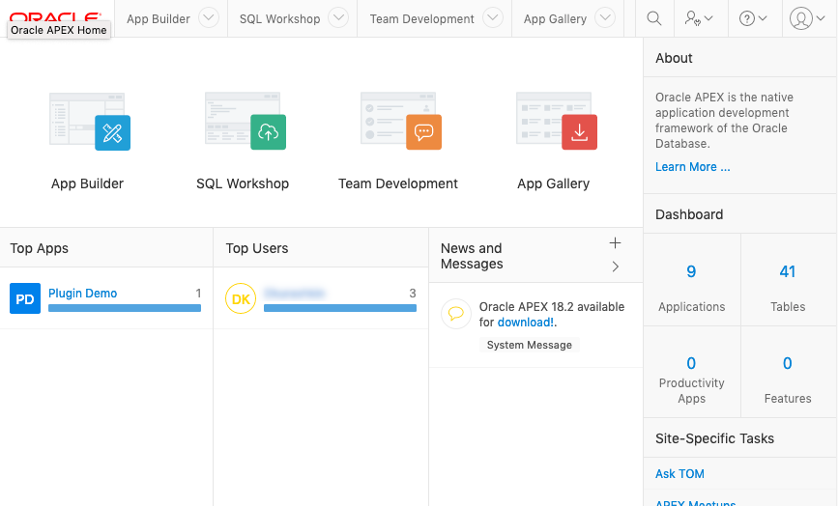838x506 pixels.
Task: Open the Learn More ... link
Action: 693,167
